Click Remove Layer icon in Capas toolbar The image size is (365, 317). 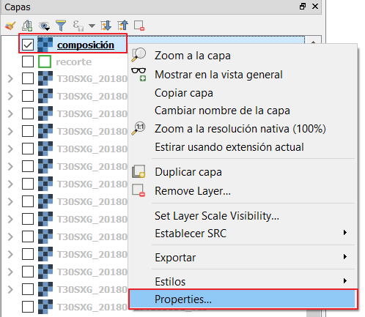tap(139, 26)
